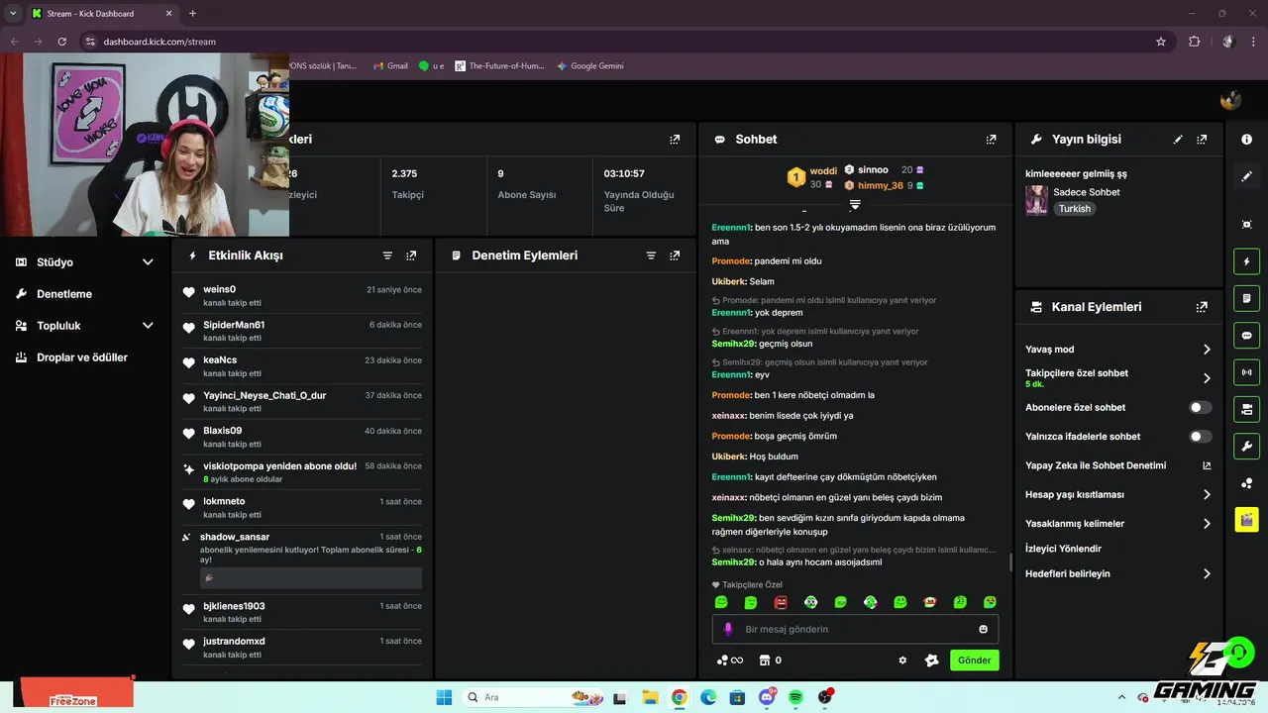Screen dimensions: 1268x713
Task: Bookmark this page with star icon
Action: coord(1161,42)
